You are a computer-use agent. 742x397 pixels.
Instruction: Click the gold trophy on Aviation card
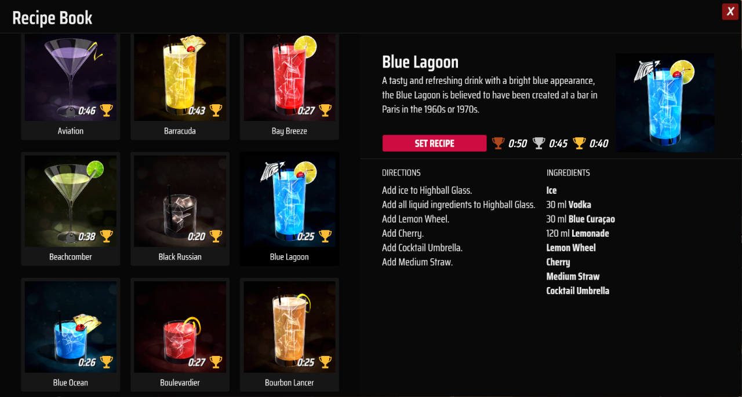pos(107,110)
